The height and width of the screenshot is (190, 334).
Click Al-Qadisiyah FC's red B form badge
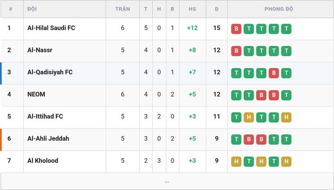coord(274,73)
